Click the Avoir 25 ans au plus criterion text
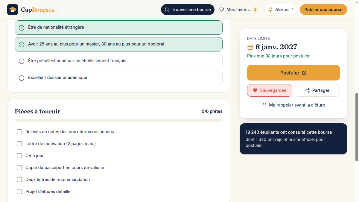The width and height of the screenshot is (359, 202). [96, 44]
